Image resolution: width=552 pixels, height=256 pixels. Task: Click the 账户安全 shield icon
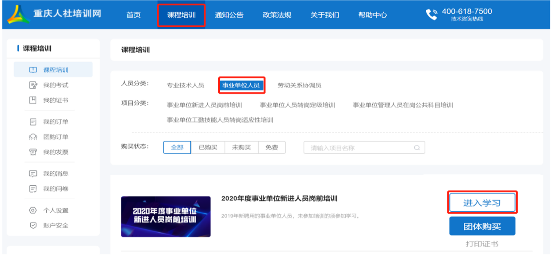click(33, 225)
